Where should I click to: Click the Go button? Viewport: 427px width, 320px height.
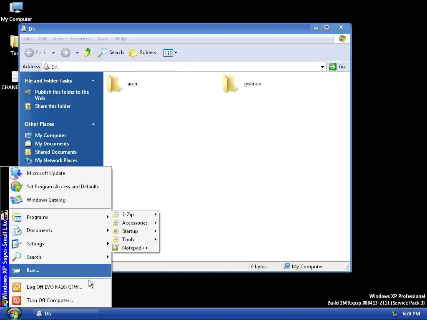point(337,67)
